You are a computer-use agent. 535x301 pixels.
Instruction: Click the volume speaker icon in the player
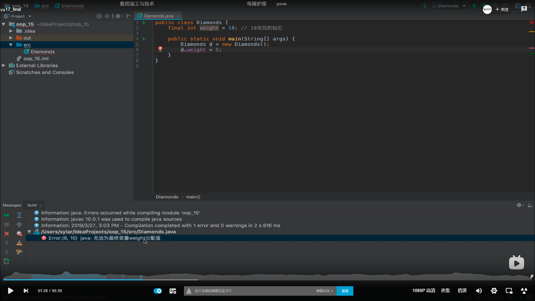tap(479, 291)
